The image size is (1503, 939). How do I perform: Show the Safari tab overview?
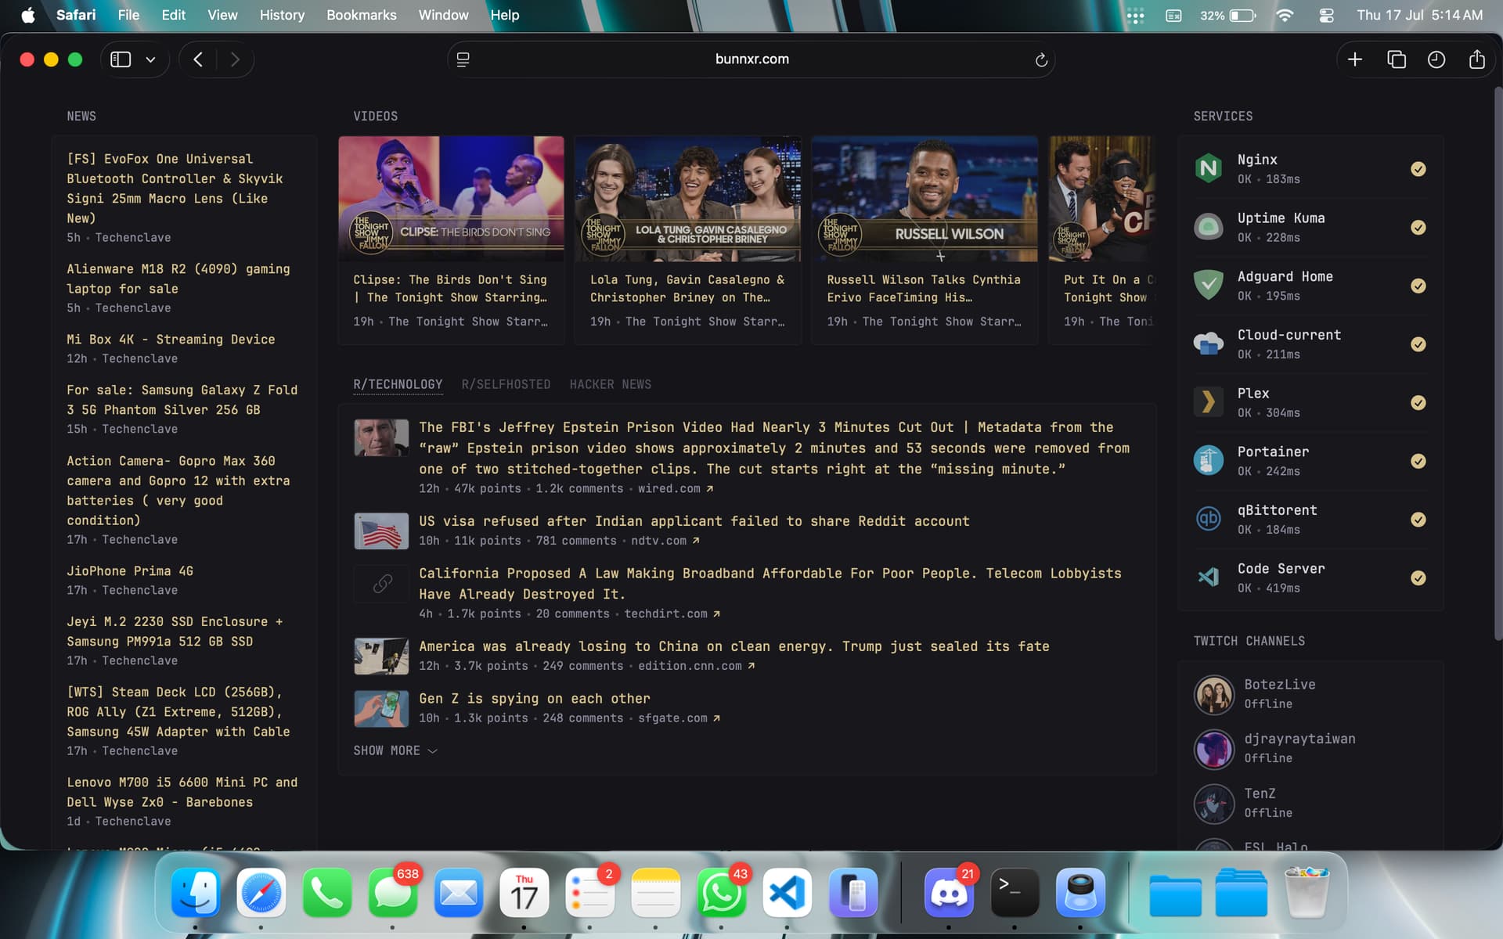pyautogui.click(x=1396, y=59)
